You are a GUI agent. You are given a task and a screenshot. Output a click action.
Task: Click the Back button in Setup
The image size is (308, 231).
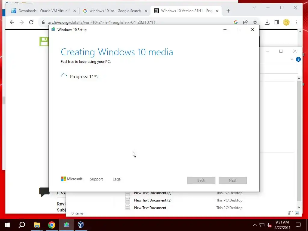pos(201,180)
